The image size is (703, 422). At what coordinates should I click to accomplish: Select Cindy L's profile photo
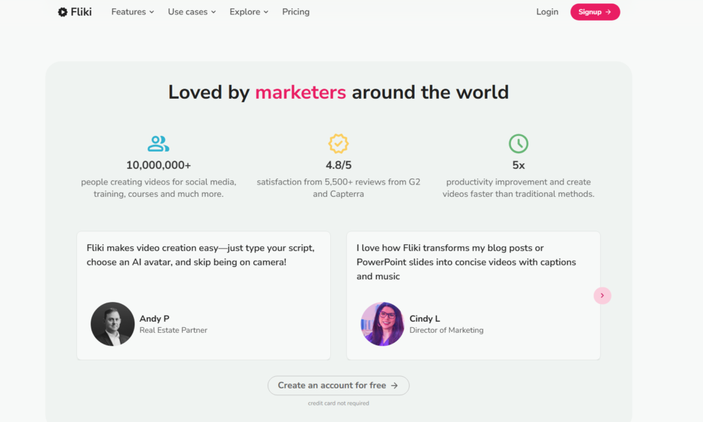382,324
